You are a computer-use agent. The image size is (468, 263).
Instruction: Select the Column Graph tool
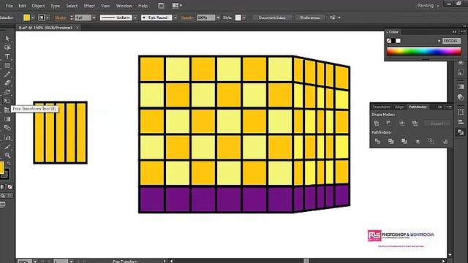click(7, 137)
